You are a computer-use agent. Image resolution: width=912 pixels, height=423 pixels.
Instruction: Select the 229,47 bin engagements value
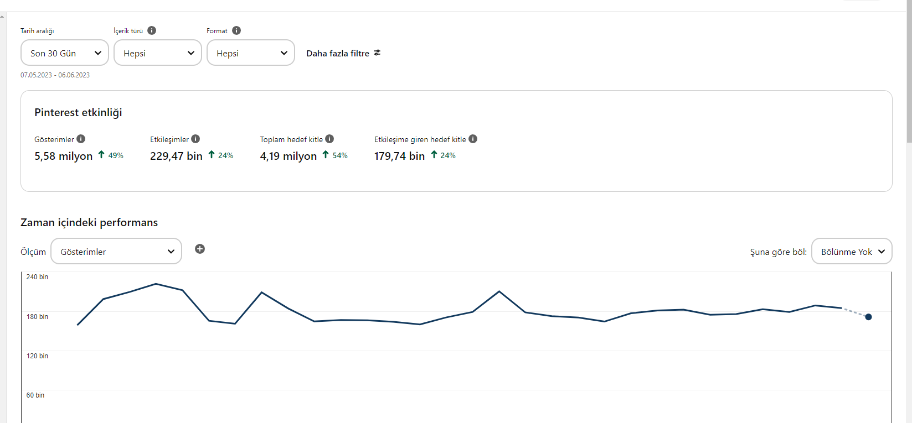pos(176,156)
